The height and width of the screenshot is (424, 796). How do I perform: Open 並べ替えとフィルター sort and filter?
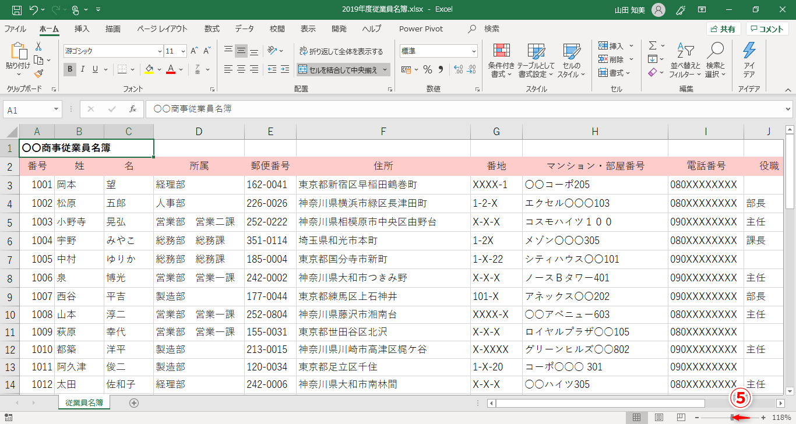pos(685,61)
